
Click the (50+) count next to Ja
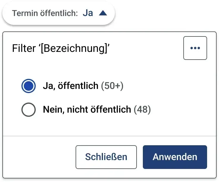(112, 86)
